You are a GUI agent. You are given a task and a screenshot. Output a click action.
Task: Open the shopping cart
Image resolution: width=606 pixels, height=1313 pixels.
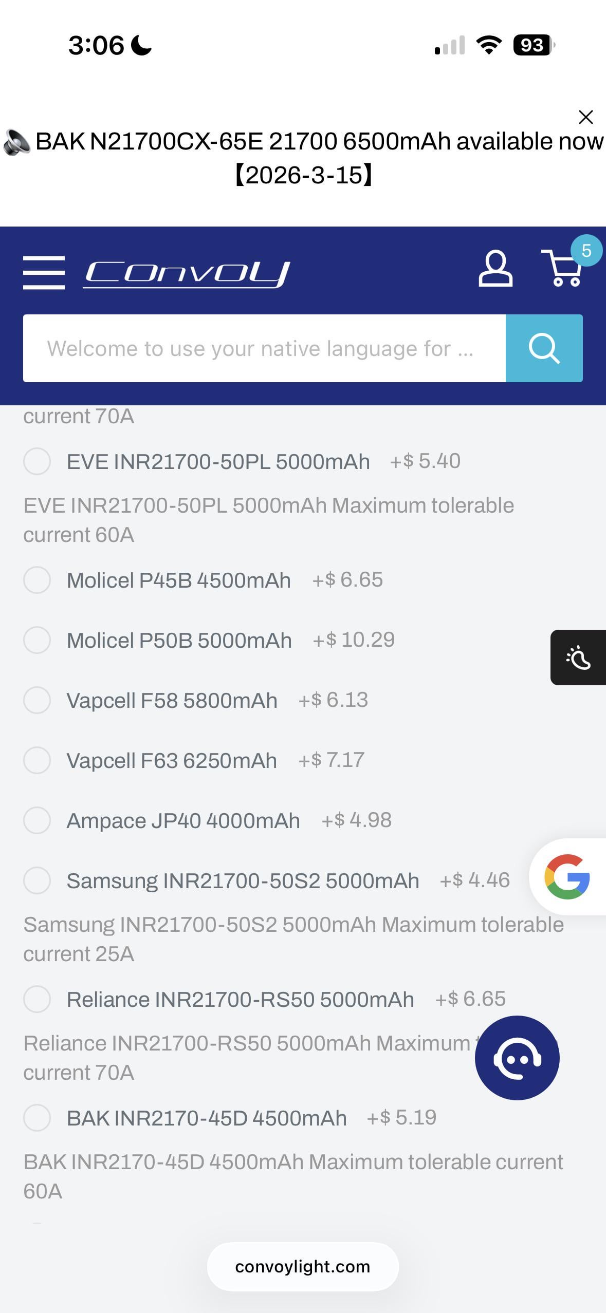563,269
